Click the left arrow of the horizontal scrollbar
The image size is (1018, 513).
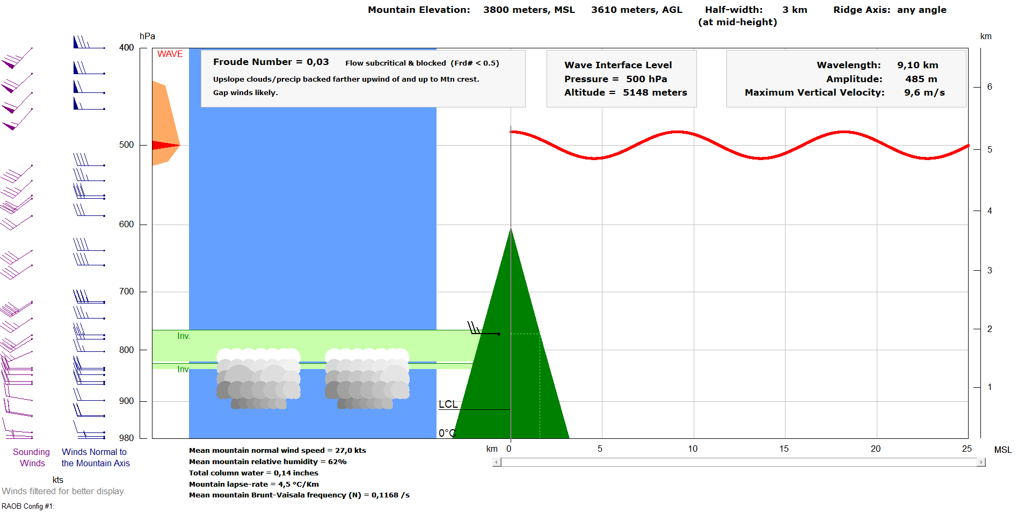point(497,462)
